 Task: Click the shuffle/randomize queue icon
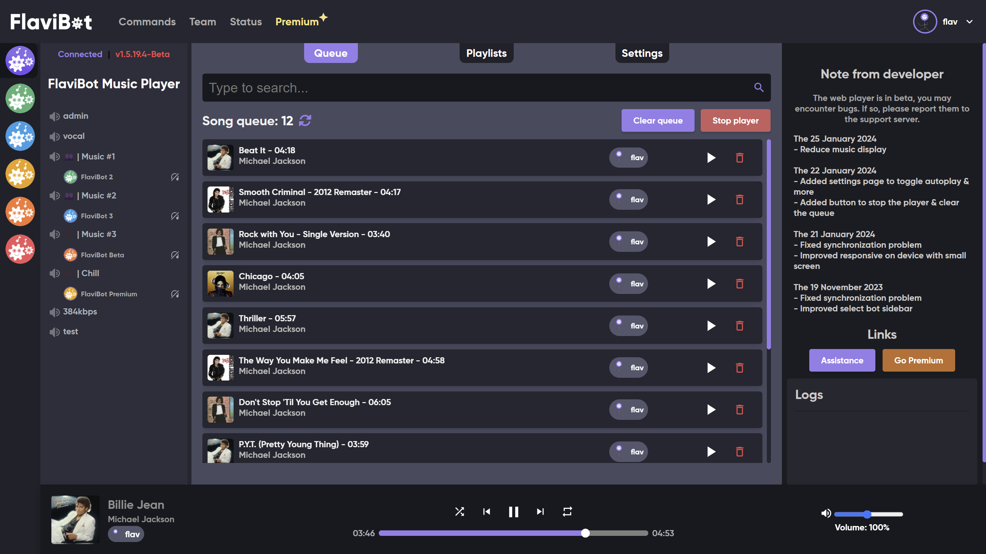(460, 511)
